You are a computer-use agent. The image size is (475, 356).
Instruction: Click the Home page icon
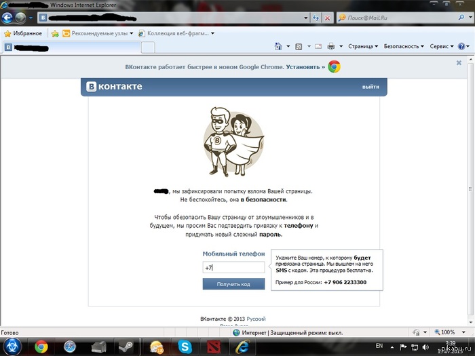tap(278, 46)
